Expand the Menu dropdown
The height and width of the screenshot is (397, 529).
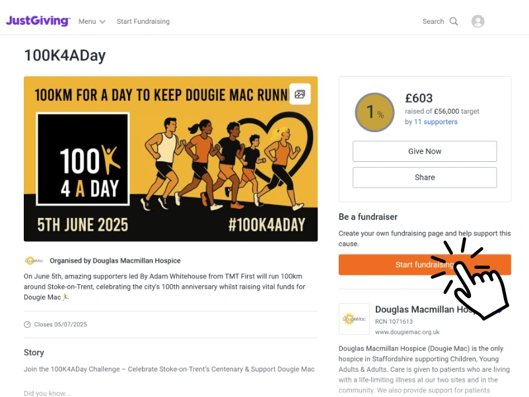pos(91,22)
